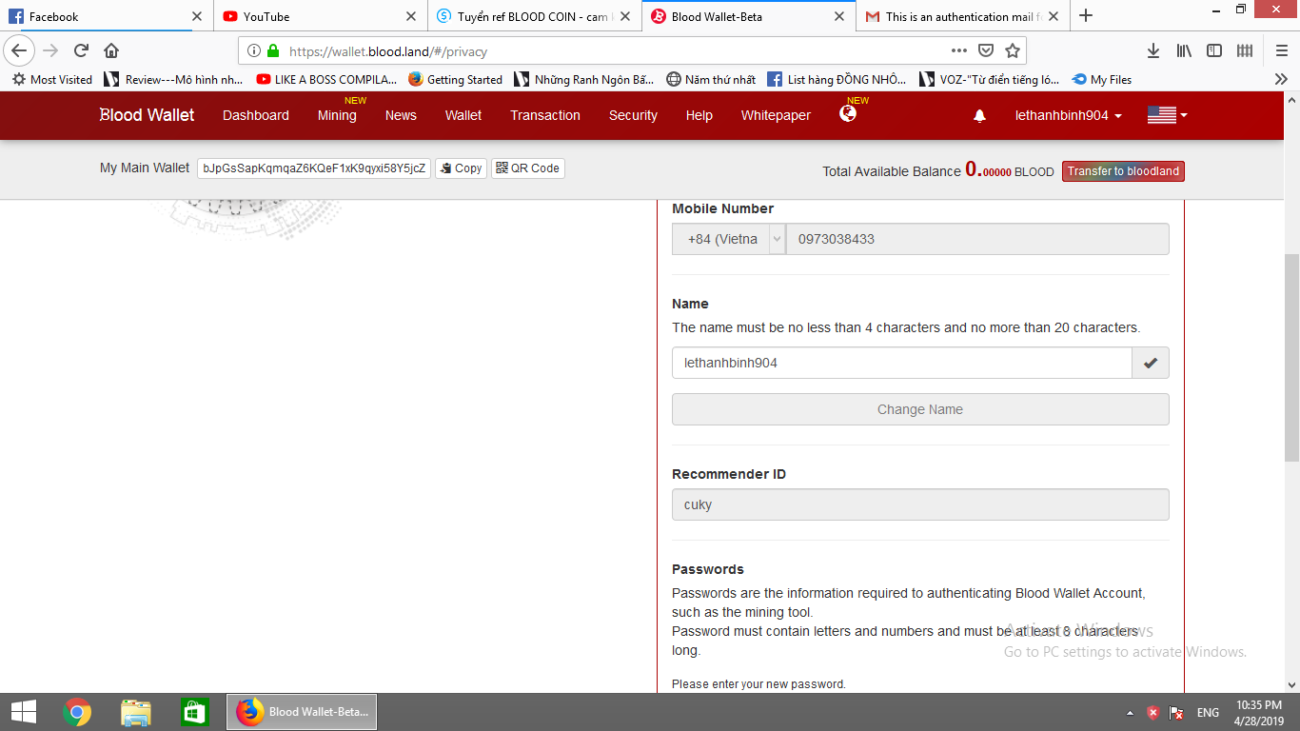1300x731 pixels.
Task: Open a new browser tab
Action: (x=1086, y=16)
